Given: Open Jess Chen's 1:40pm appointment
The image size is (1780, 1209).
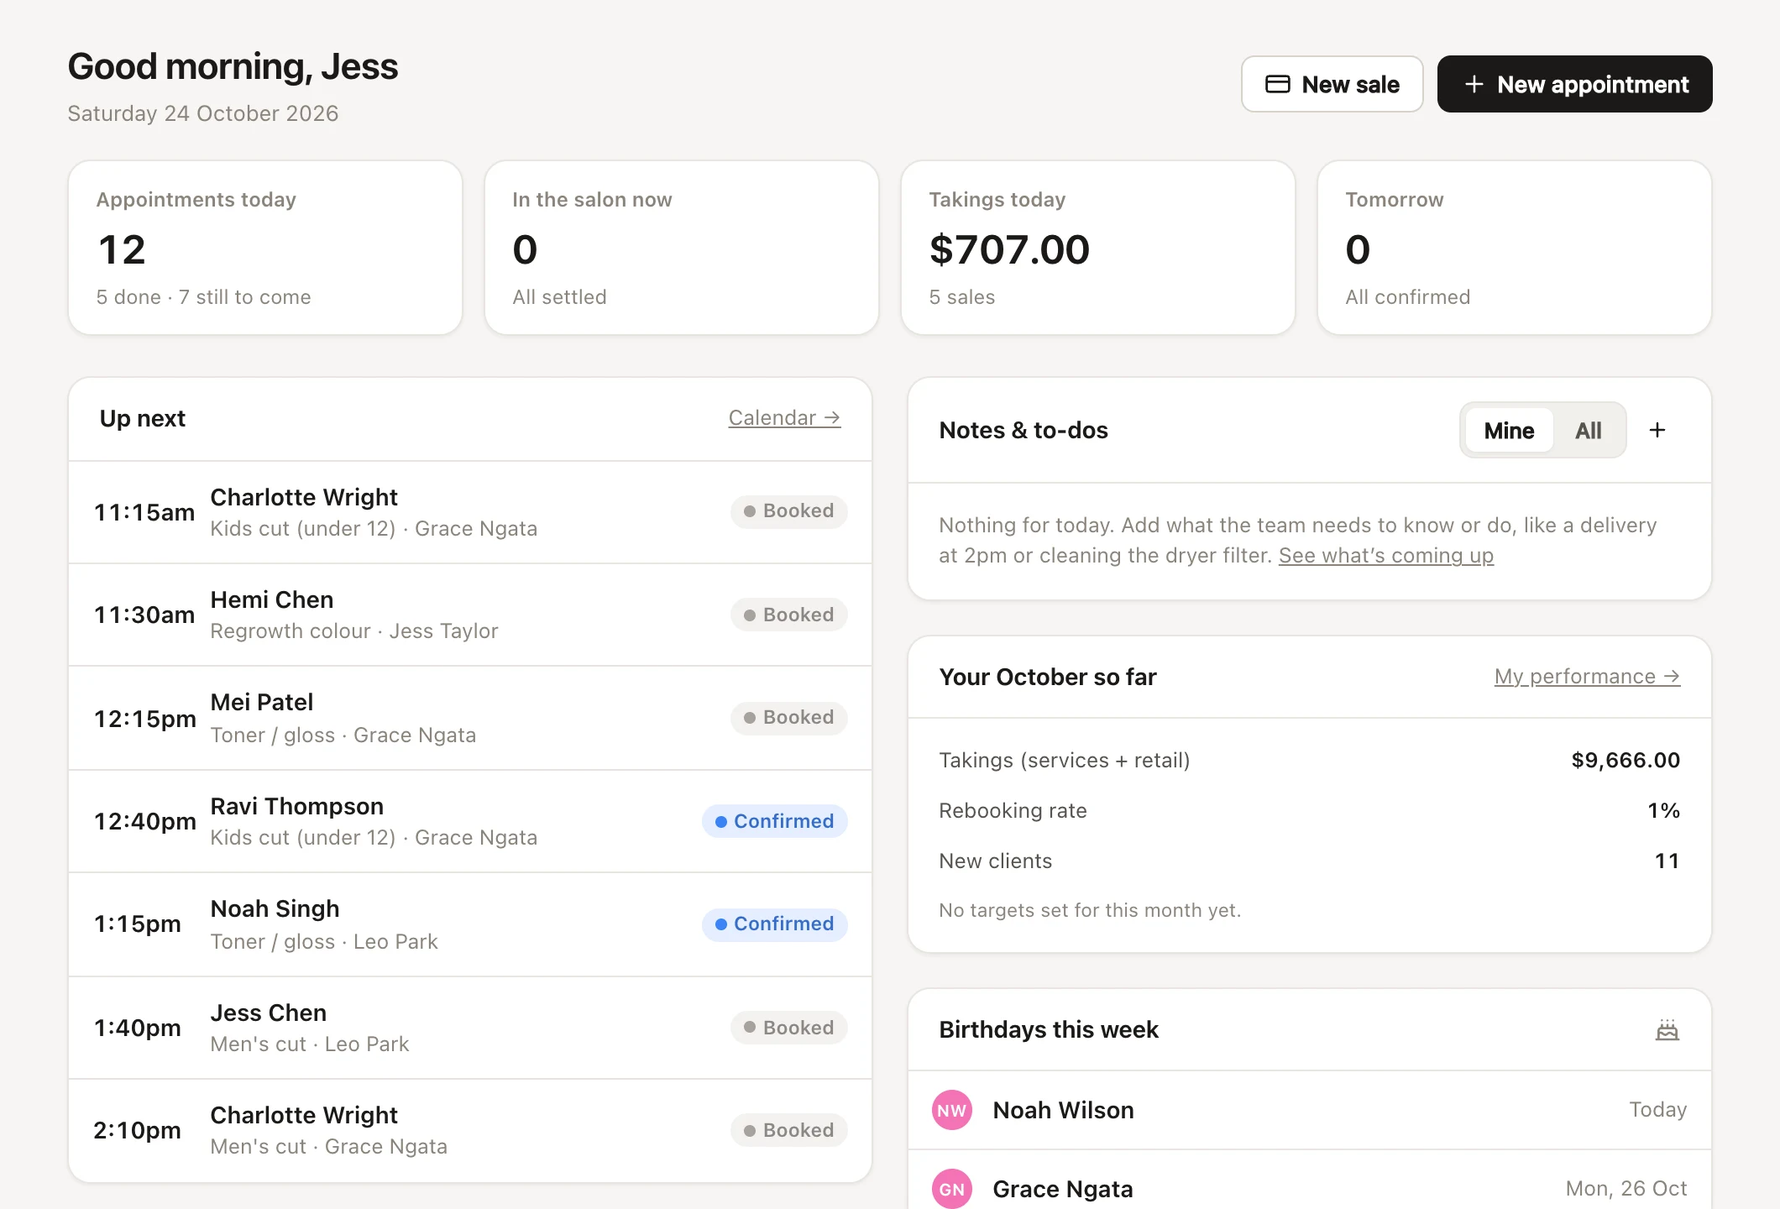Looking at the screenshot, I should (x=470, y=1028).
